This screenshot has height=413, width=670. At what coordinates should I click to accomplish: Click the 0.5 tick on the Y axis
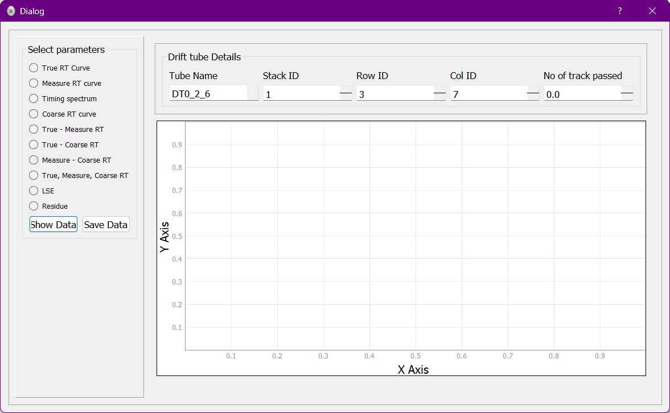[x=177, y=236]
